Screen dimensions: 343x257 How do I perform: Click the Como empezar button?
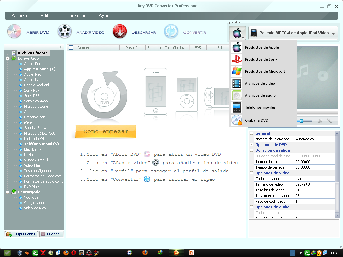[106, 131]
